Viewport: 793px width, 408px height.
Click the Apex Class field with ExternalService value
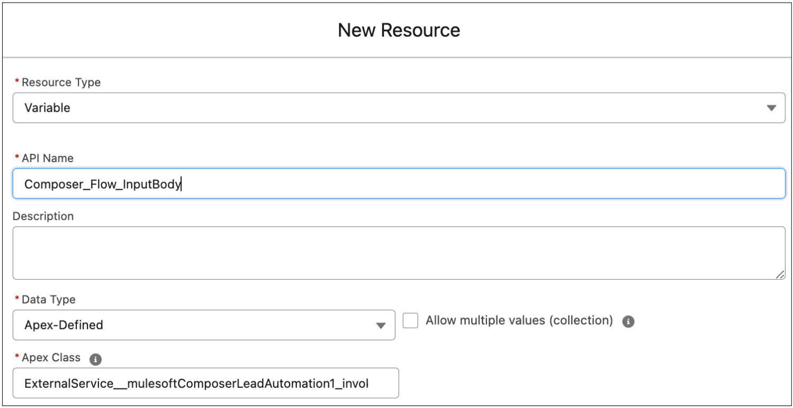point(206,383)
